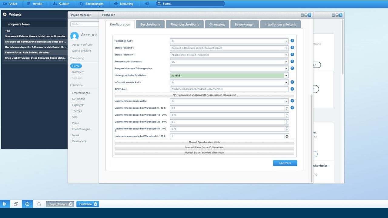This screenshot has height=218, width=388.
Task: Decrease the Warenkorb 50 - 100 € donation value
Action: (286, 130)
